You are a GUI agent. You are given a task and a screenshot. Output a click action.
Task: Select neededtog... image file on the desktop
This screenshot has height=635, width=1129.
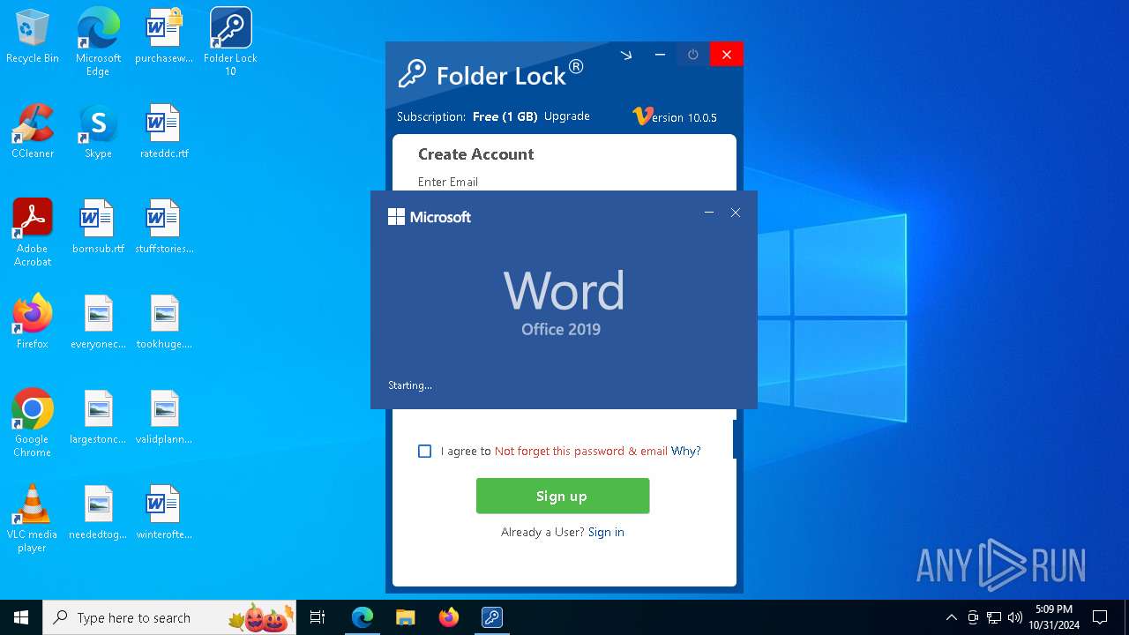(x=98, y=513)
